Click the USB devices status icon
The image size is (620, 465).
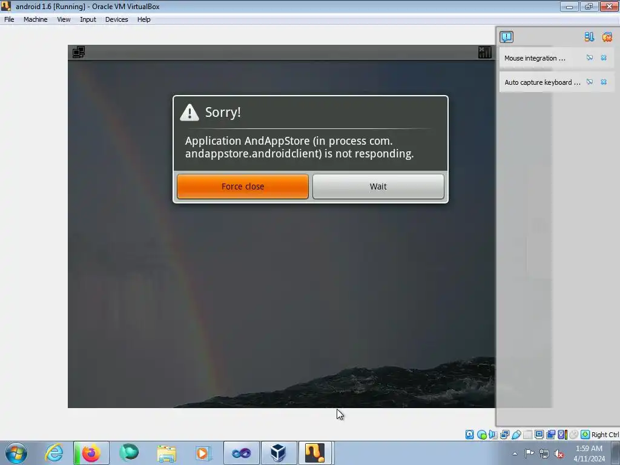pyautogui.click(x=516, y=435)
